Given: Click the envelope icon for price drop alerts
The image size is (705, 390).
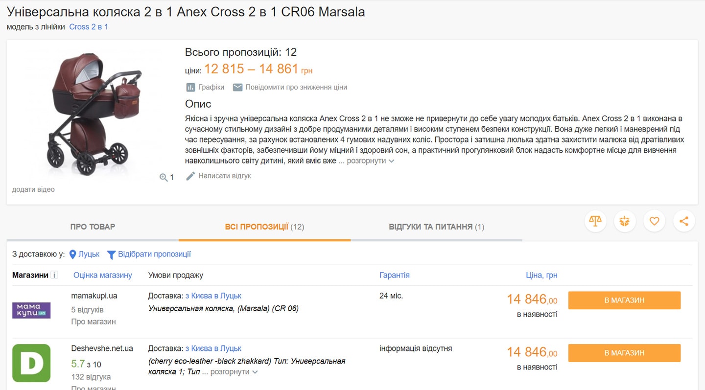Looking at the screenshot, I should [x=237, y=87].
